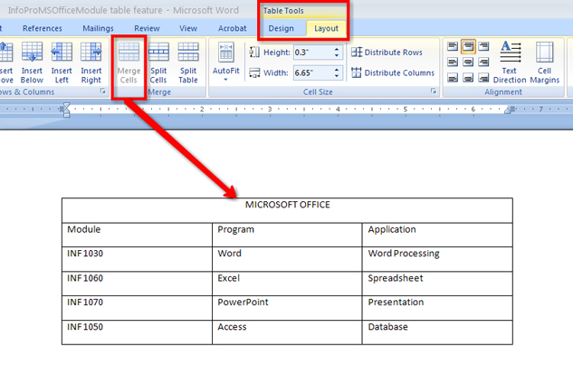Switch to the Mailings tab

98,28
